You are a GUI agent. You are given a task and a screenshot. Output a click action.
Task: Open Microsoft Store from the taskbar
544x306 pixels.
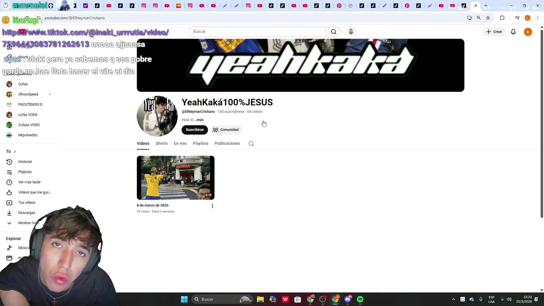(297, 299)
